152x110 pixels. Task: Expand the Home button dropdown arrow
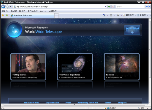tap(108, 15)
